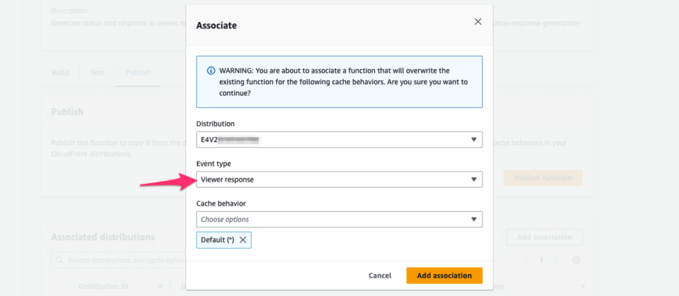The image size is (679, 296).
Task: Sort by Distribution ID using the column arrow
Action: coord(161,287)
